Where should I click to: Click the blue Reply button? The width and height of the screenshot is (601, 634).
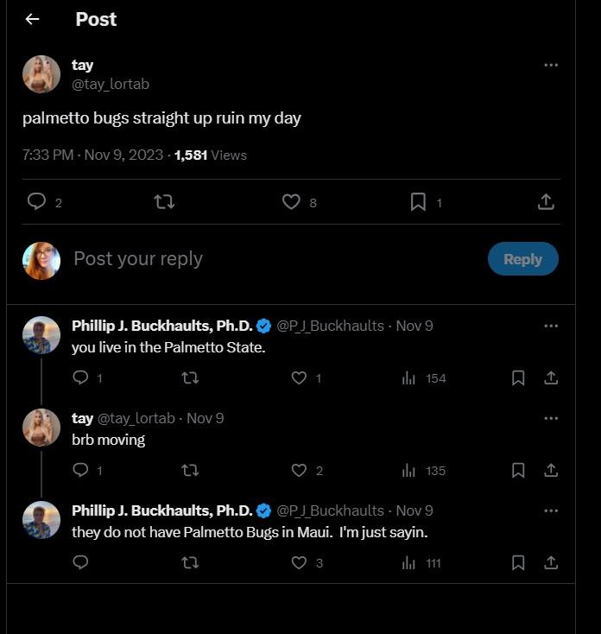(x=523, y=259)
